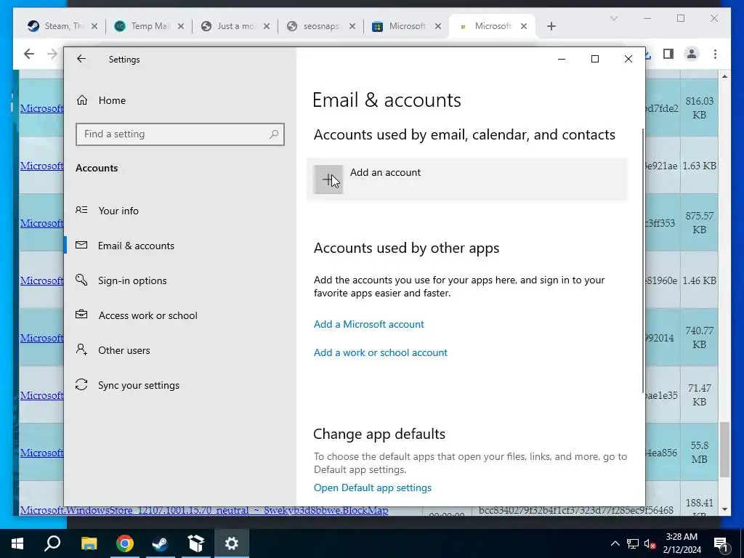Open Access work or school
The image size is (744, 558).
[x=136, y=315]
